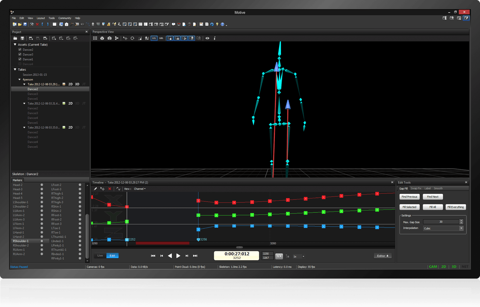The width and height of the screenshot is (480, 307).
Task: Uncheck the Dancer2 asset checkbox
Action: point(20,49)
